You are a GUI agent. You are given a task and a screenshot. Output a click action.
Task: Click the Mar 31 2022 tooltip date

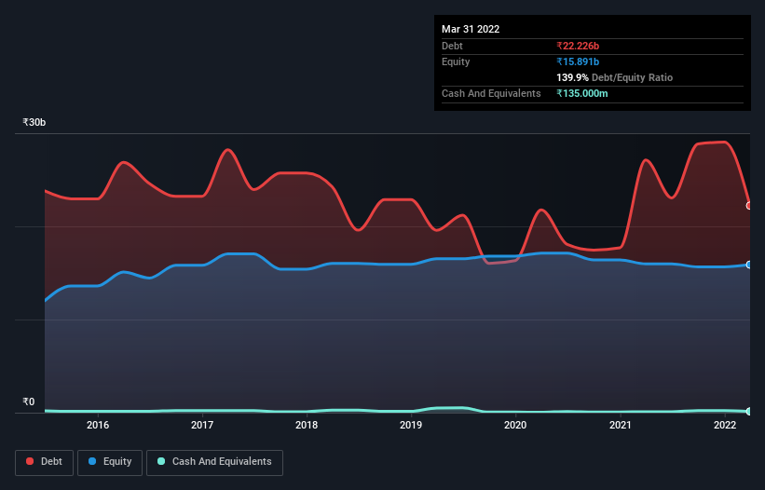click(471, 29)
